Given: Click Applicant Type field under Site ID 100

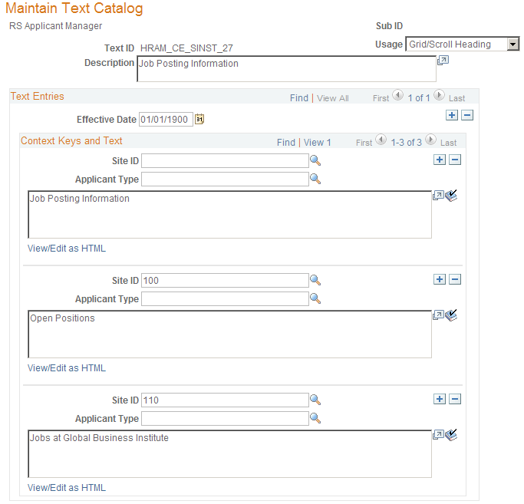Looking at the screenshot, I should pyautogui.click(x=225, y=298).
